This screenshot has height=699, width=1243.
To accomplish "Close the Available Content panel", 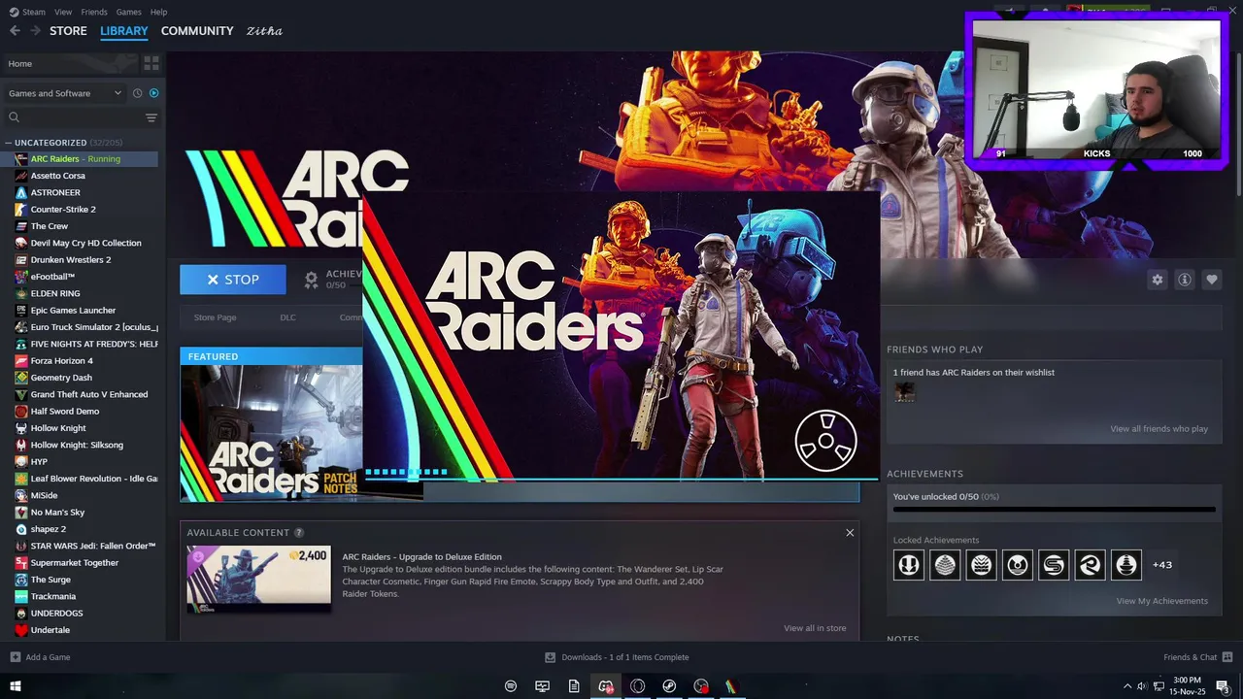I will pyautogui.click(x=850, y=532).
